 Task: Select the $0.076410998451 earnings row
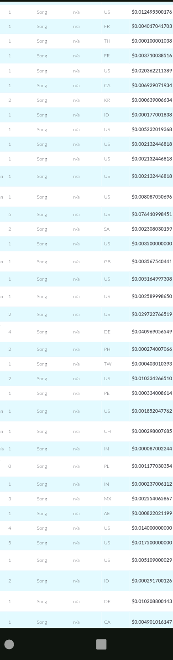click(x=86, y=214)
